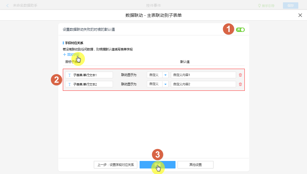The height and width of the screenshot is (174, 307).
Task: Click the 完成 button
Action: click(x=157, y=165)
